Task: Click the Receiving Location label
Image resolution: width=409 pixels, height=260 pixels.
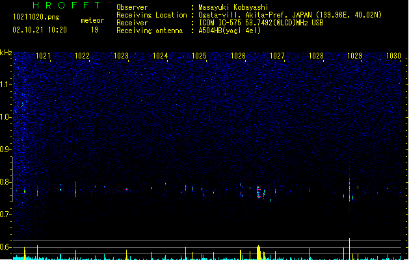Action: pyautogui.click(x=152, y=15)
